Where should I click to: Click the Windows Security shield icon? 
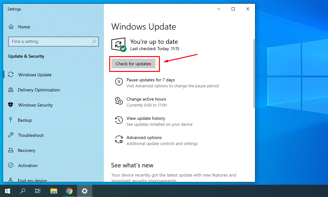tap(11, 105)
